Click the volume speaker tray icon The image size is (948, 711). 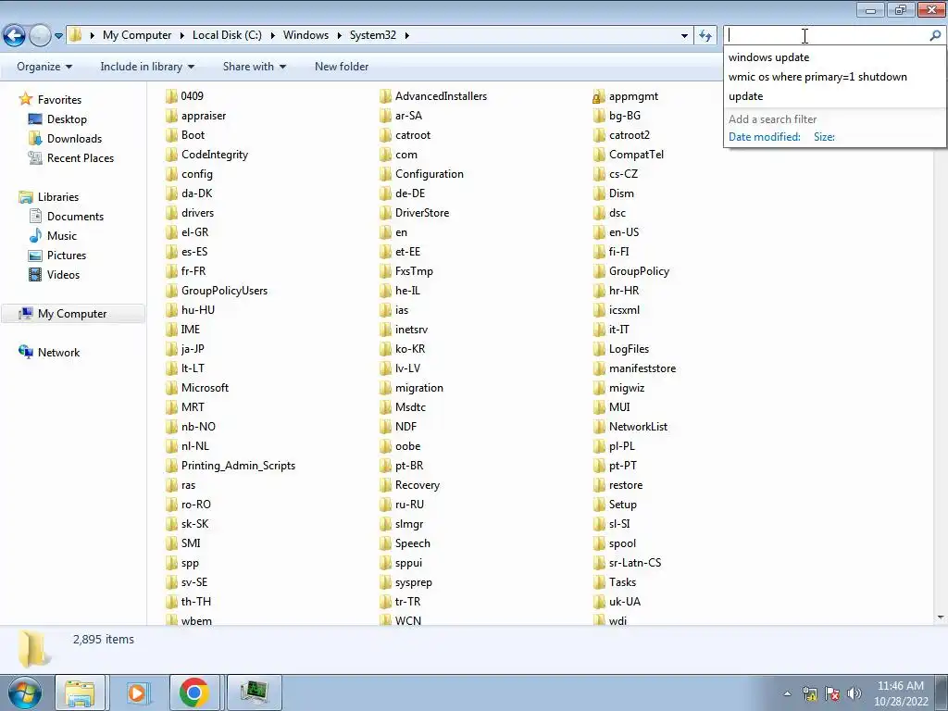point(854,693)
